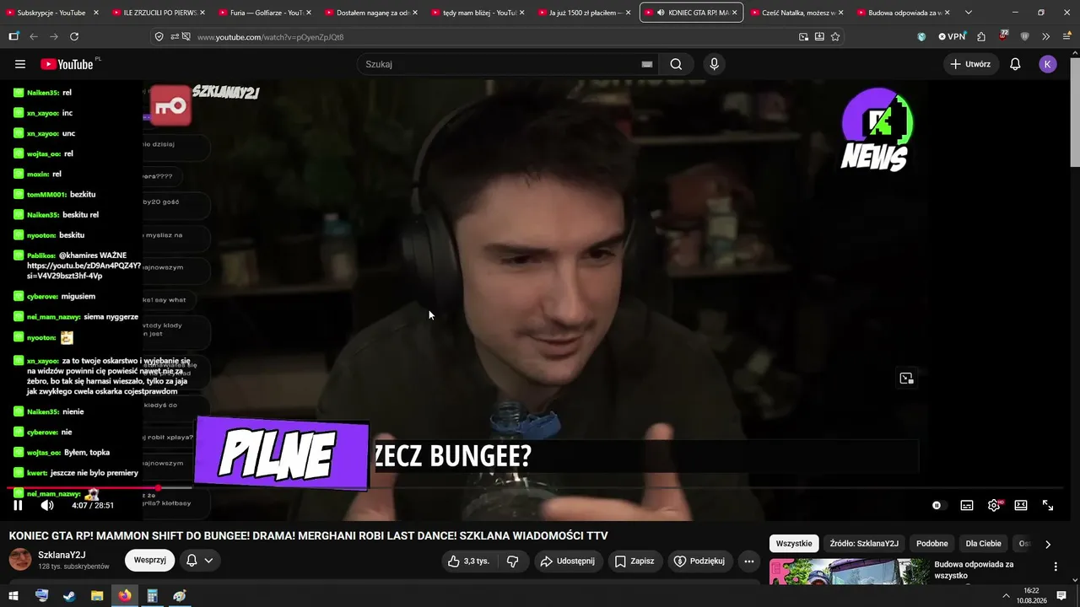
Task: Open the YouTube guide hamburger menu
Action: coord(20,64)
